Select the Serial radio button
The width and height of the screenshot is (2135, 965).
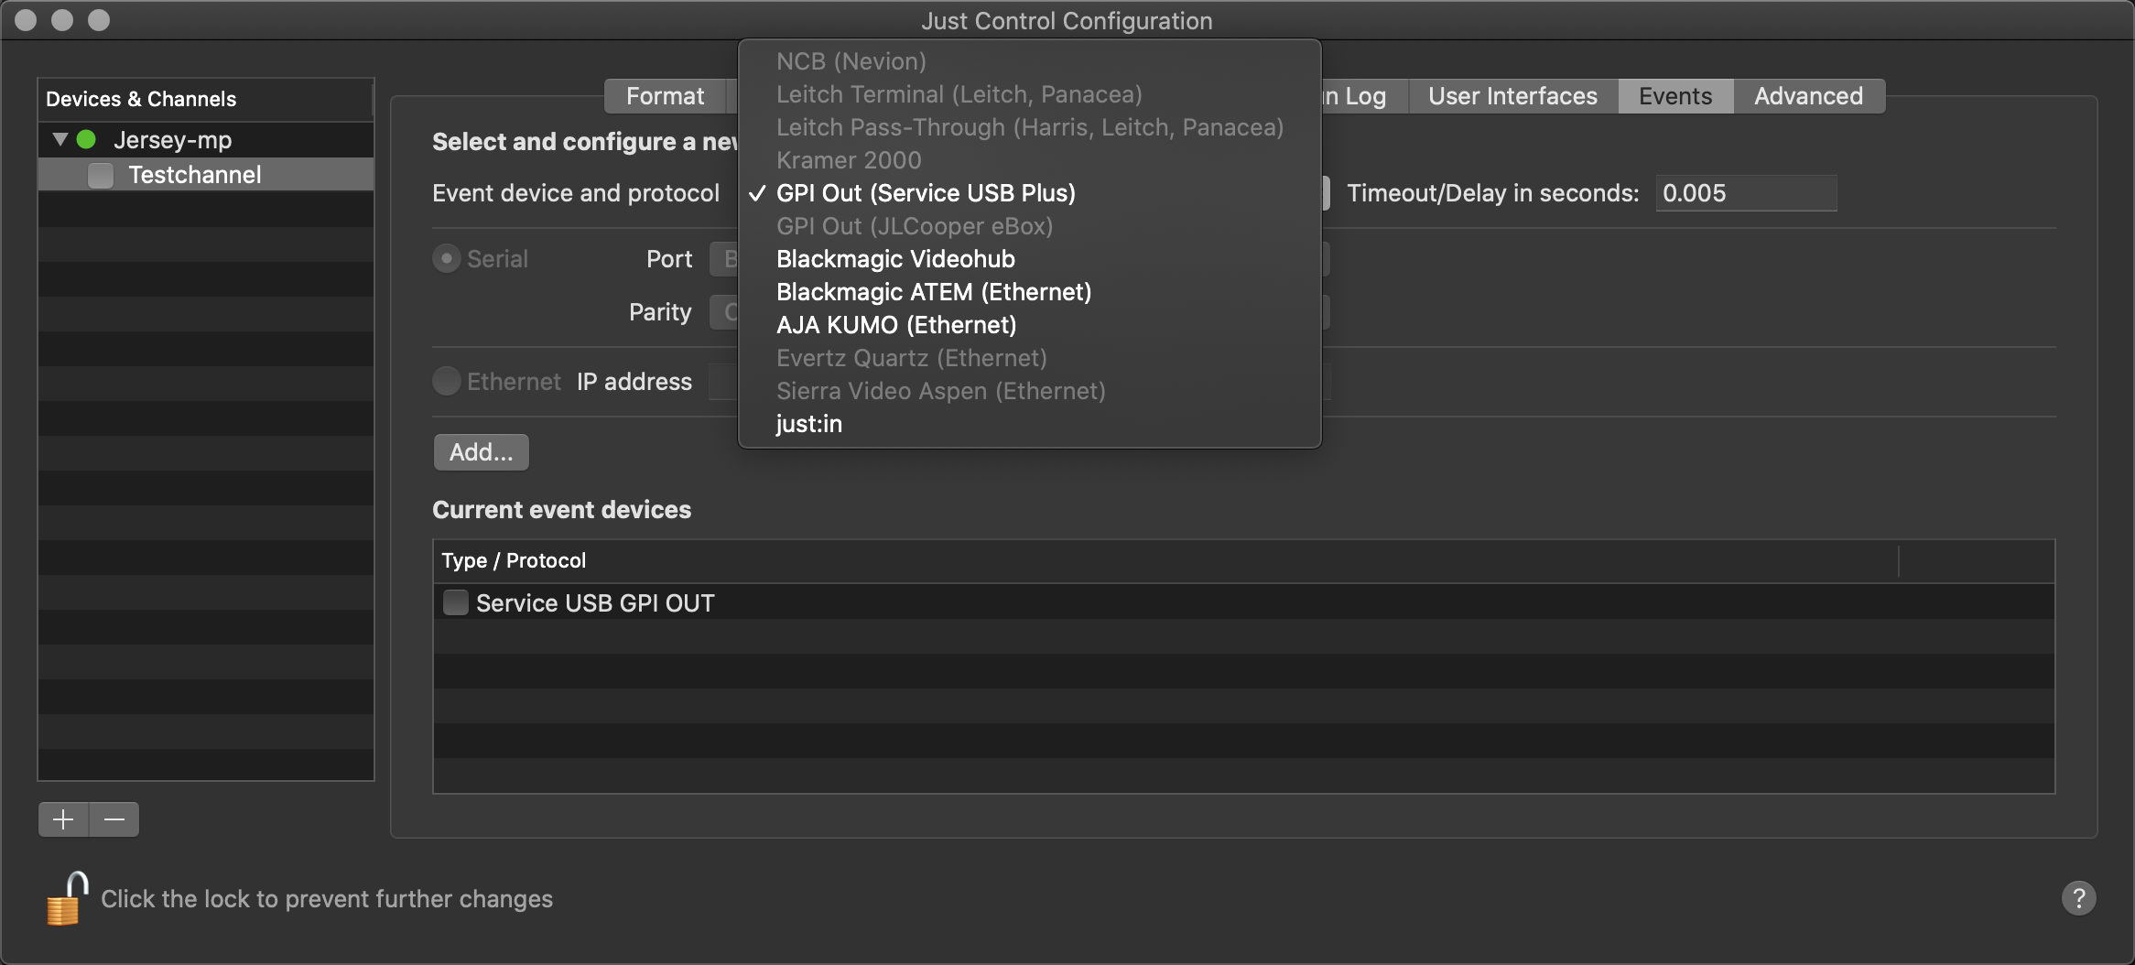pos(446,259)
